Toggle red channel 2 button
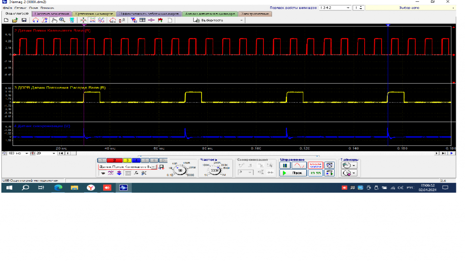This screenshot has height=261, width=465. 114,160
